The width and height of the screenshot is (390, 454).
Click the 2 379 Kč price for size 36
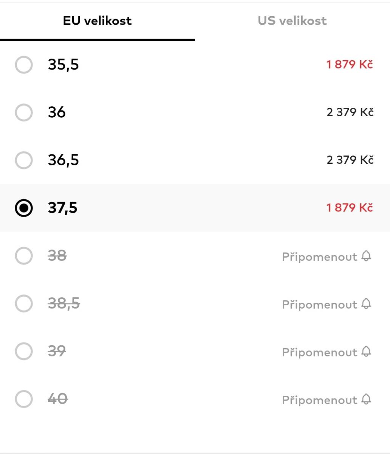click(350, 112)
